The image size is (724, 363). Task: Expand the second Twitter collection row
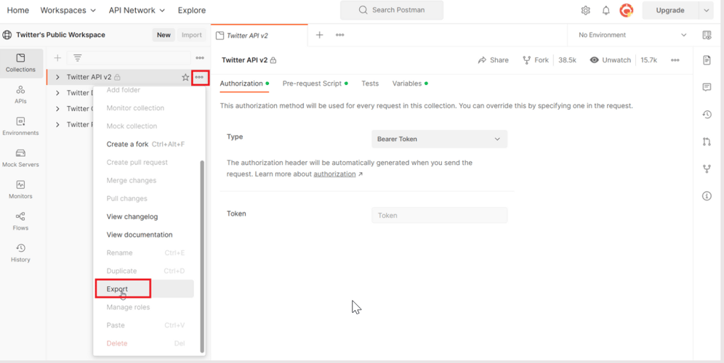pos(57,93)
